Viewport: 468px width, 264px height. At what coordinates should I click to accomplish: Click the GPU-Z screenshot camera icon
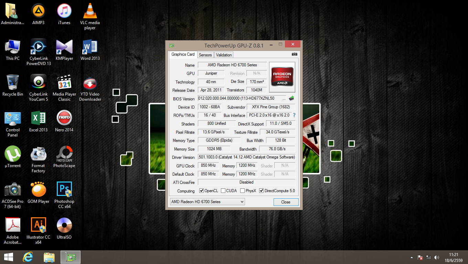pos(295,54)
